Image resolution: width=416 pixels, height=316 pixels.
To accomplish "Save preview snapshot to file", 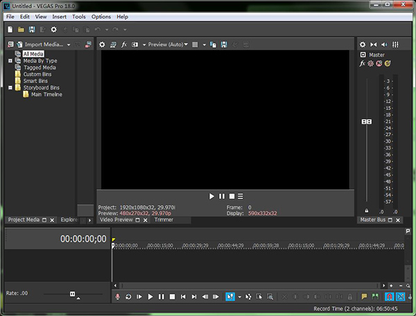I will click(224, 44).
